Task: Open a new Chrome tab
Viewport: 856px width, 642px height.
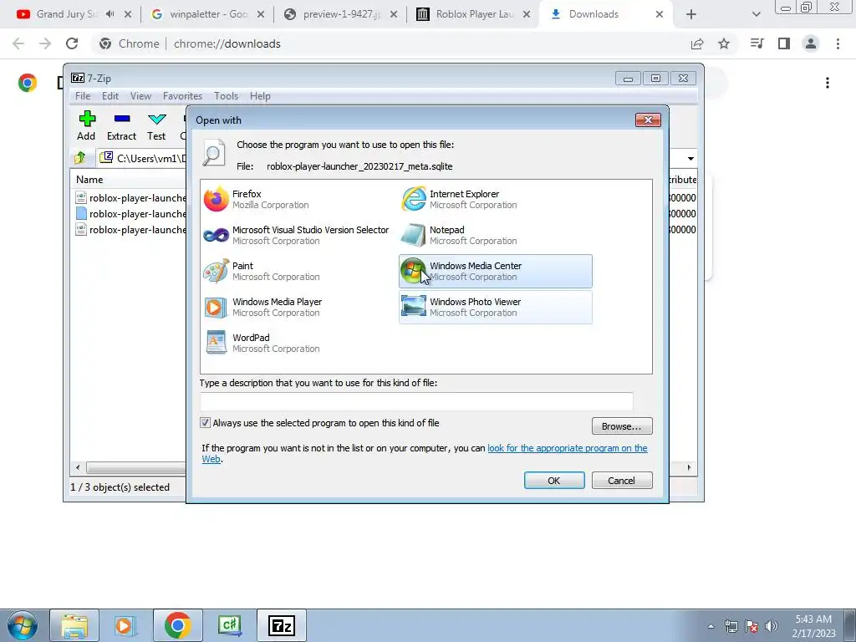Action: click(691, 14)
